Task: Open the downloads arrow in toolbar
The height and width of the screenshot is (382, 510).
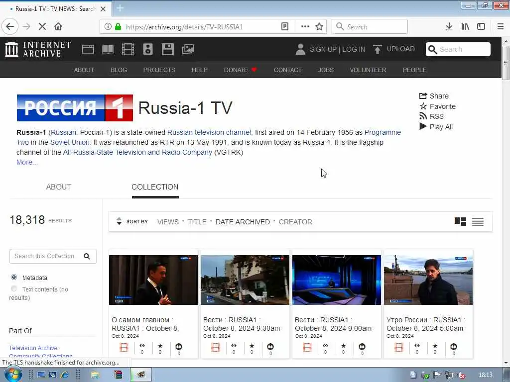Action: pos(449,27)
